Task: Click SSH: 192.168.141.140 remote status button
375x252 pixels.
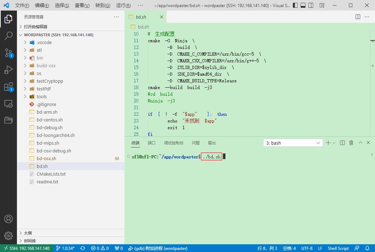Action: (26, 248)
